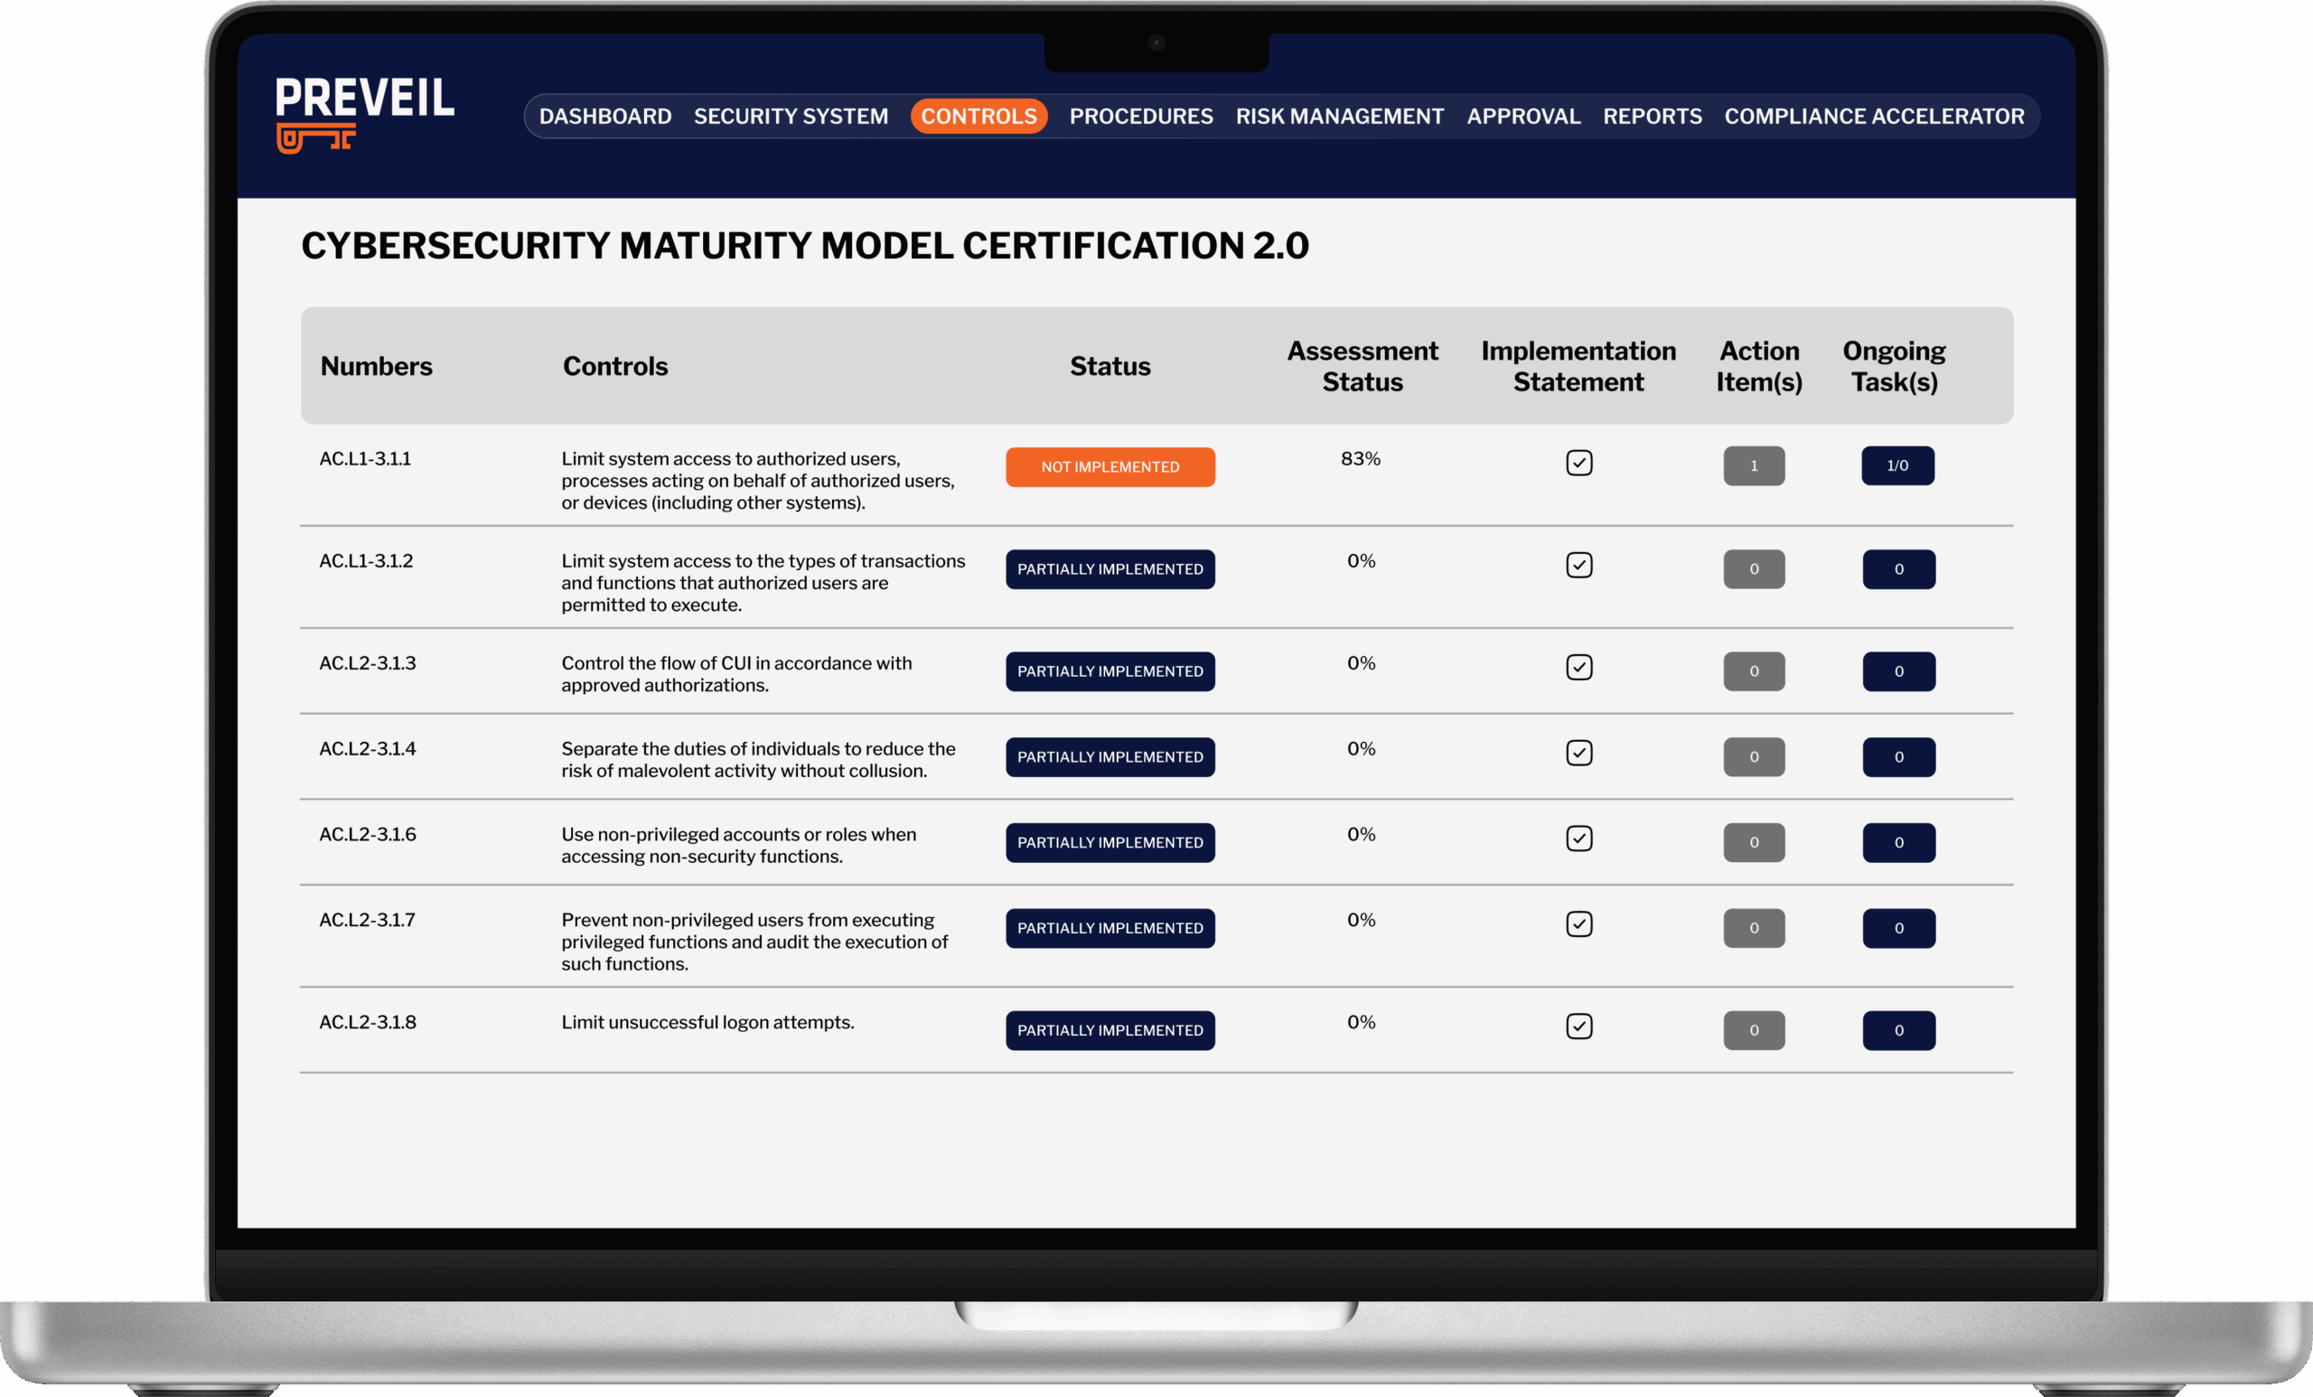This screenshot has width=2313, height=1397.
Task: Open control number AC.L2-3.1.6
Action: pos(367,835)
